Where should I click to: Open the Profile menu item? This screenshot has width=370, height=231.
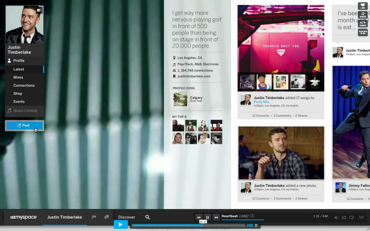(x=25, y=61)
